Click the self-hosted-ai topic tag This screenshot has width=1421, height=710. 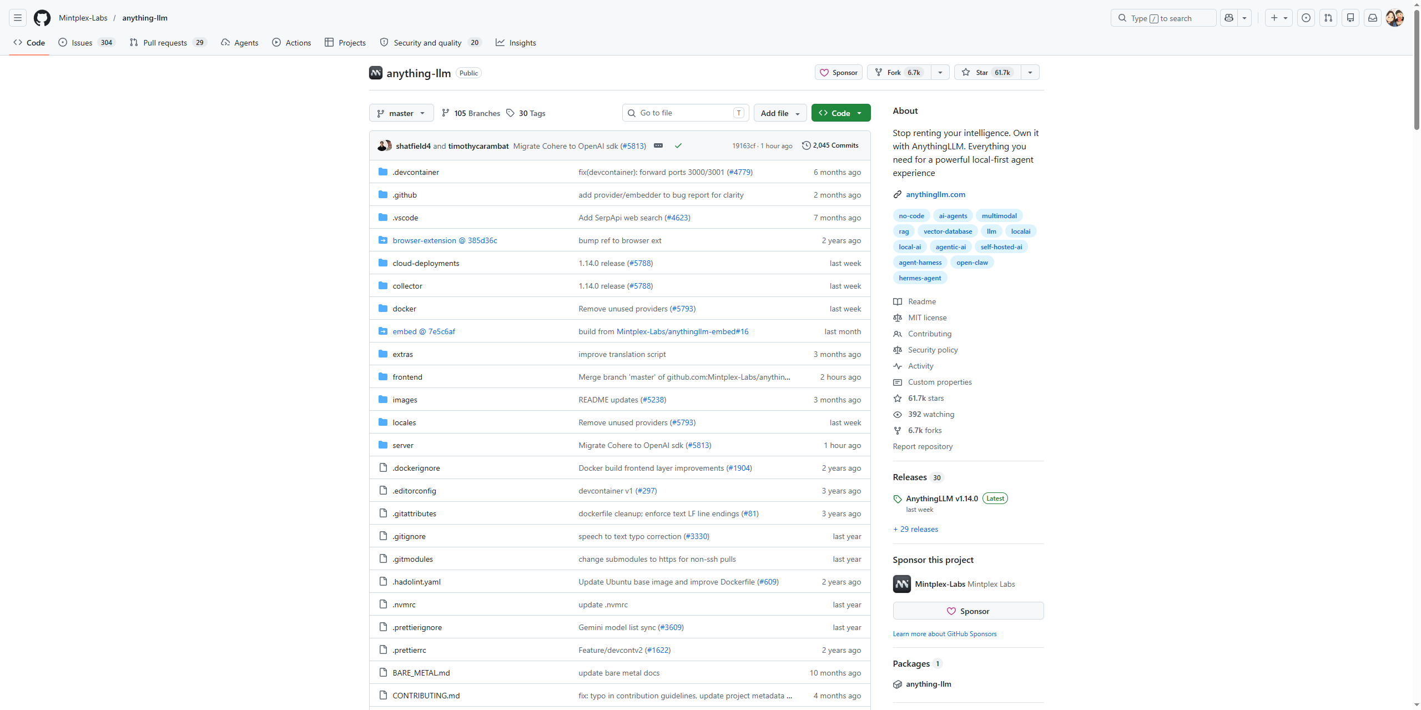[x=1001, y=246]
